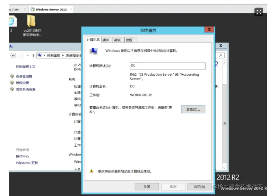Viewport: 269px width, 196px height.
Task: Click the search magnifier in Control Panel
Action: [220, 55]
